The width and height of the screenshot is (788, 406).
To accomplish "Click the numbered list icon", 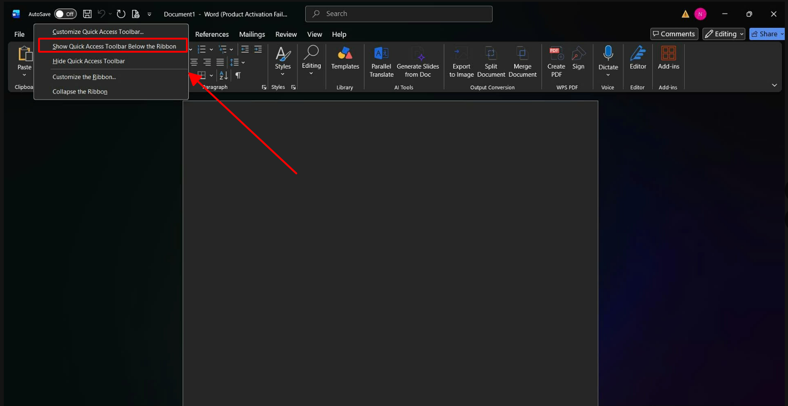I will [202, 49].
